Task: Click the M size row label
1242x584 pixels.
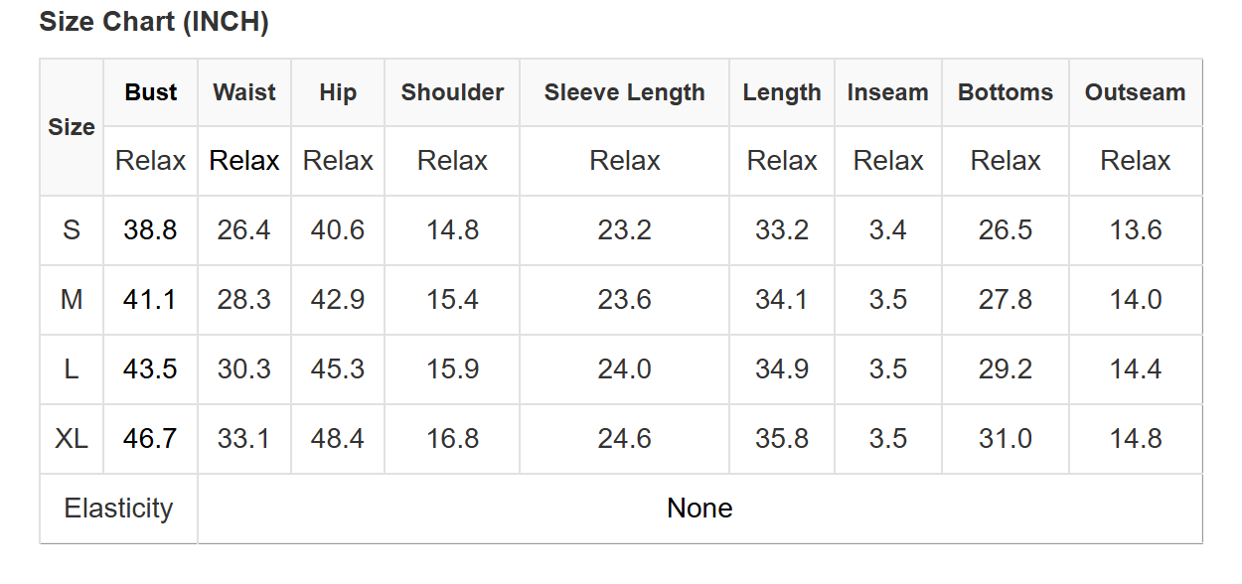Action: pyautogui.click(x=72, y=300)
